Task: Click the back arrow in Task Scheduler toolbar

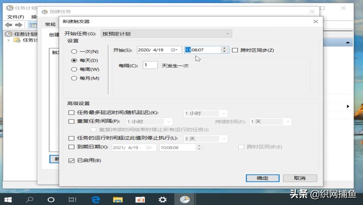Action: (x=9, y=25)
